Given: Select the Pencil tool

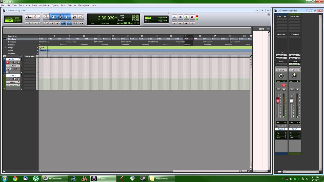Looking at the screenshot, I should point(80,17).
